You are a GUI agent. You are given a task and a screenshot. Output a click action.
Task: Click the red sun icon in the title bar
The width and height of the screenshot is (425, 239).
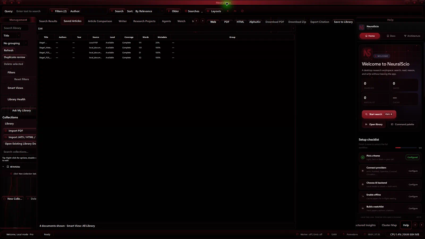point(12,3)
